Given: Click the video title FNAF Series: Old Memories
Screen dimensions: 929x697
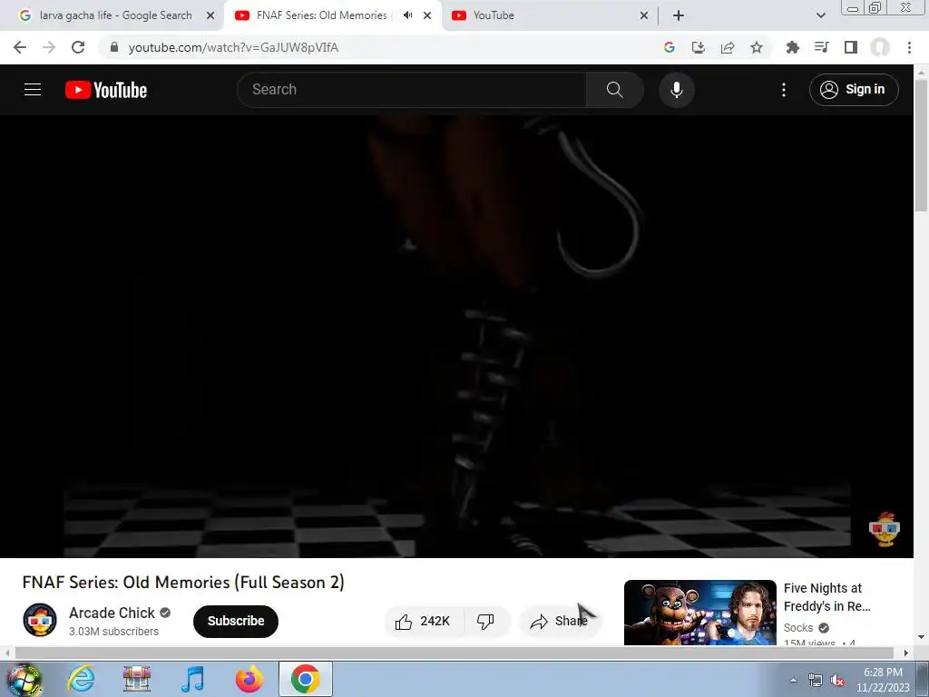Looking at the screenshot, I should click(x=183, y=582).
